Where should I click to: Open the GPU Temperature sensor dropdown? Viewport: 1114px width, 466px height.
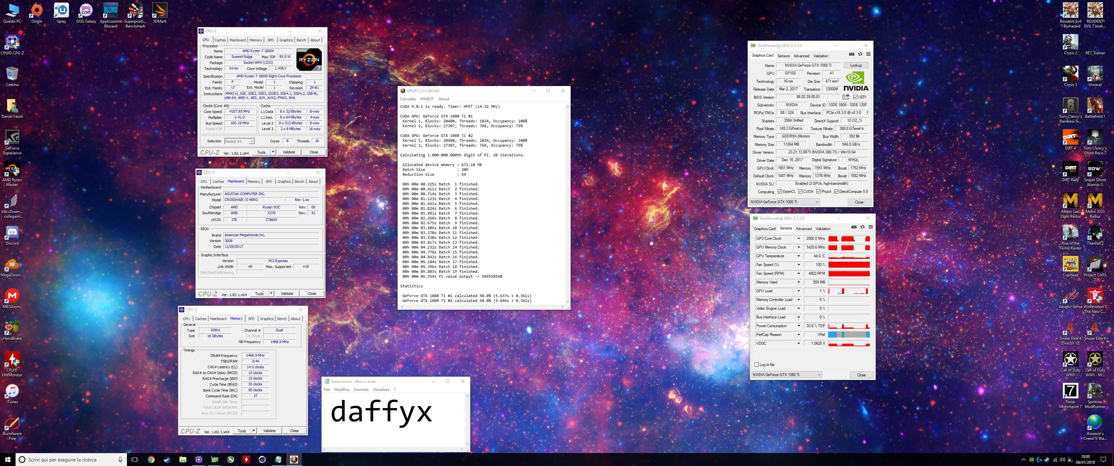(x=799, y=256)
